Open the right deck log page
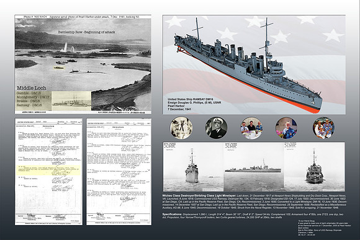This screenshot has width=360, height=240. [x=119, y=172]
